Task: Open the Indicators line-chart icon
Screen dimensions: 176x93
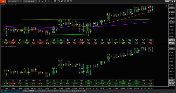Action: click(x=65, y=1)
